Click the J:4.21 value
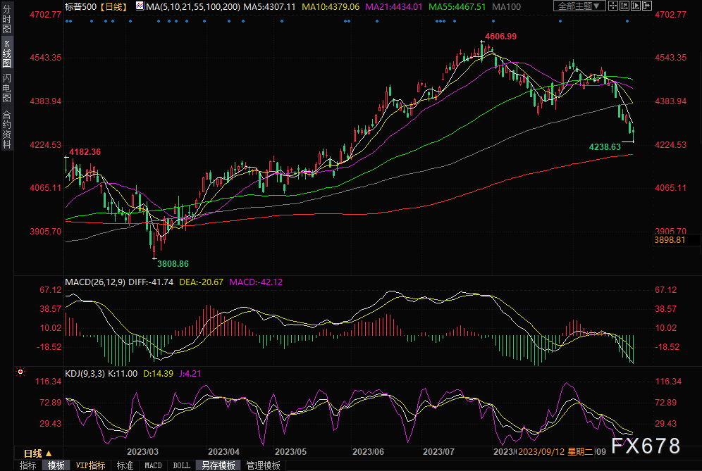 pyautogui.click(x=190, y=373)
